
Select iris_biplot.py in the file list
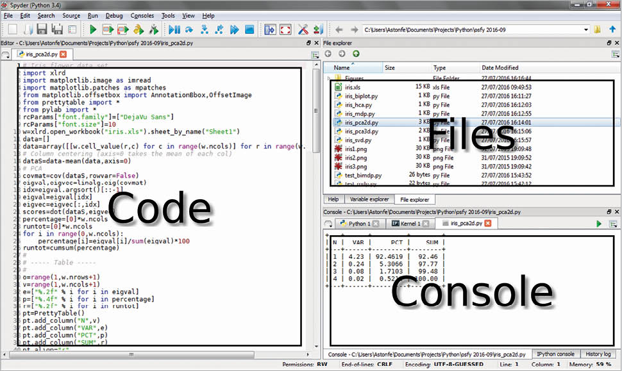[361, 95]
